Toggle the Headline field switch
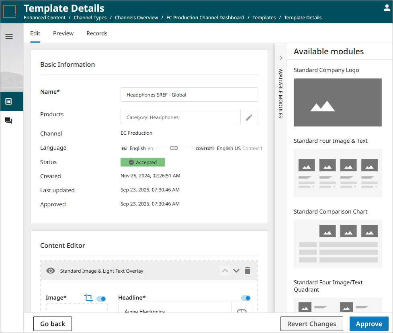The image size is (393, 333). 246,298
